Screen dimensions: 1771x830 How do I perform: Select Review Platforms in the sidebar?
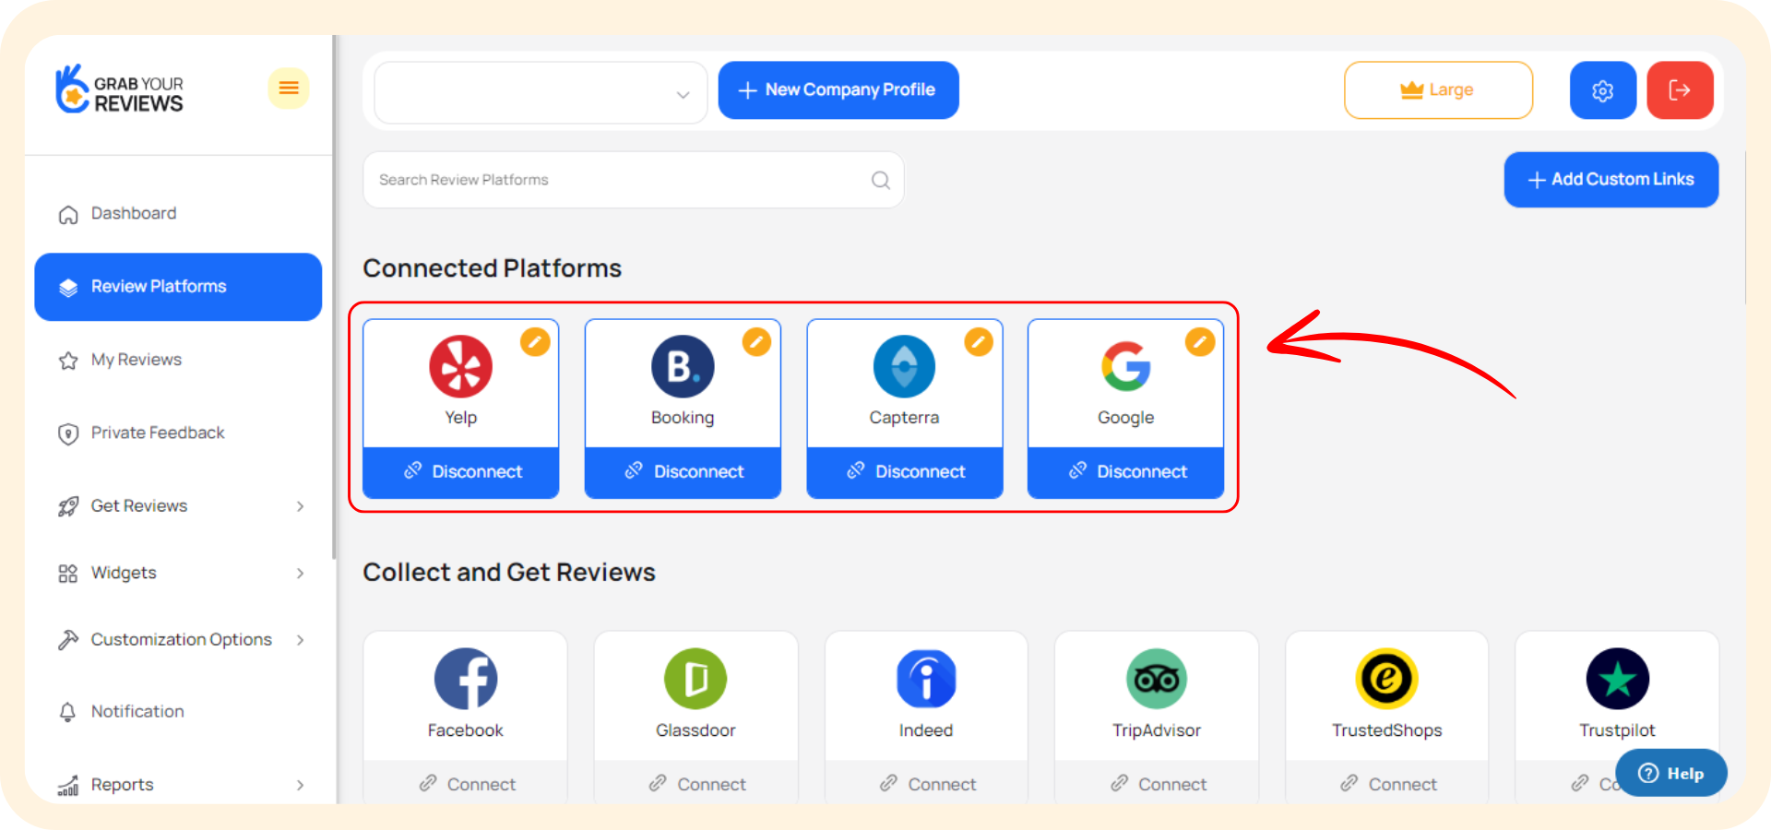(178, 287)
